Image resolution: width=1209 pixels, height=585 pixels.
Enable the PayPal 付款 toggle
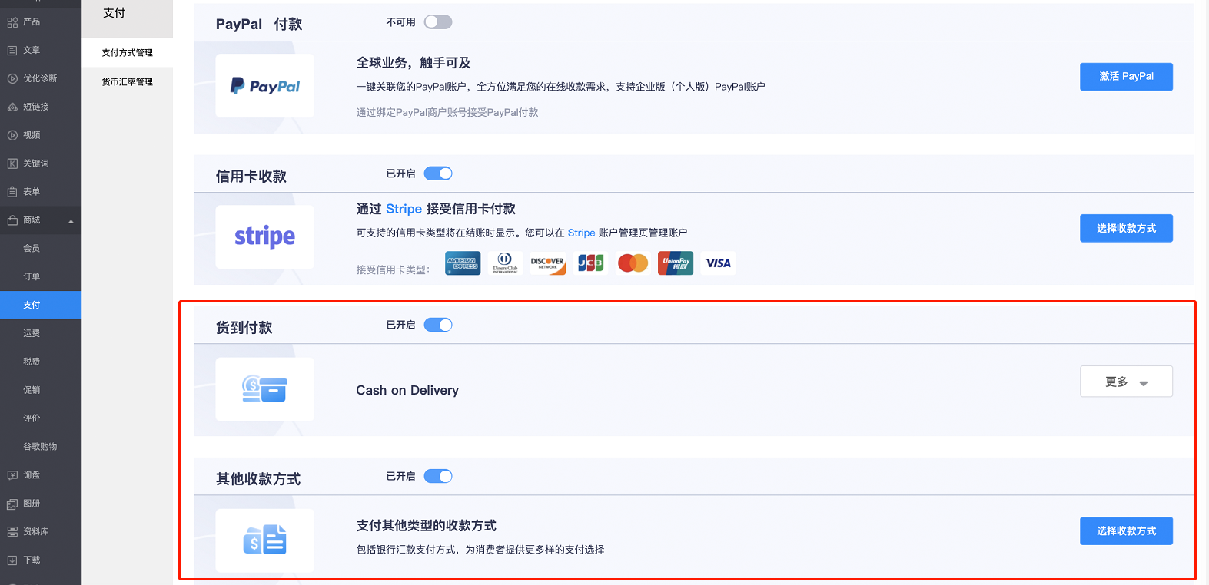click(x=438, y=22)
